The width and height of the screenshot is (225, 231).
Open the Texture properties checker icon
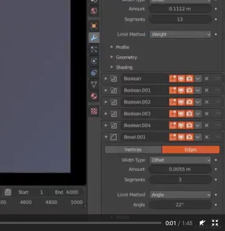pyautogui.click(x=94, y=111)
